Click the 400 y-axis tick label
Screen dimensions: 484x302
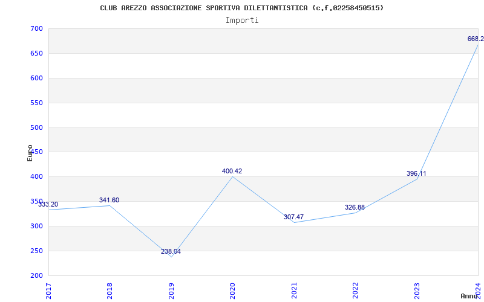point(36,176)
